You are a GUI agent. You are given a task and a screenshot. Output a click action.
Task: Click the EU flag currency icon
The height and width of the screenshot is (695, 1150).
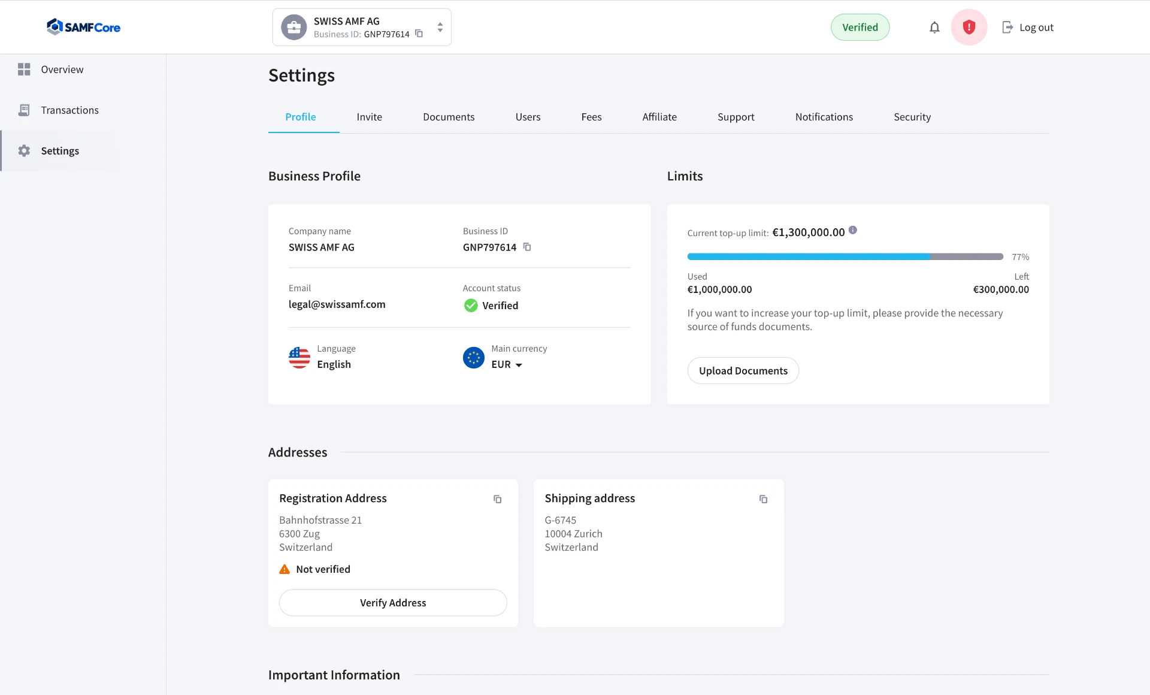[474, 358]
